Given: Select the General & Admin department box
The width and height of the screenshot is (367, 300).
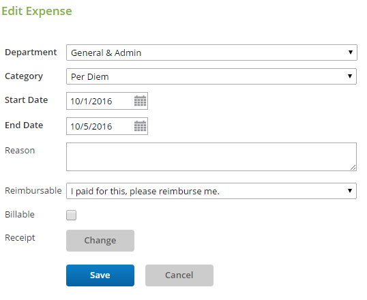Looking at the screenshot, I should pyautogui.click(x=211, y=52).
